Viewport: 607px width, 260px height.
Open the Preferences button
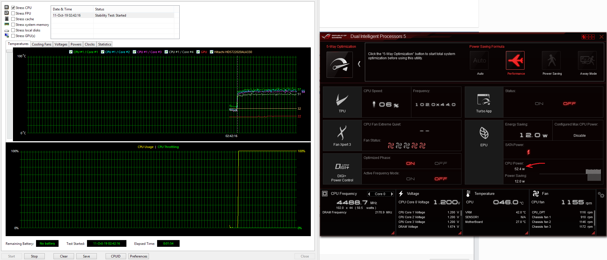click(139, 256)
